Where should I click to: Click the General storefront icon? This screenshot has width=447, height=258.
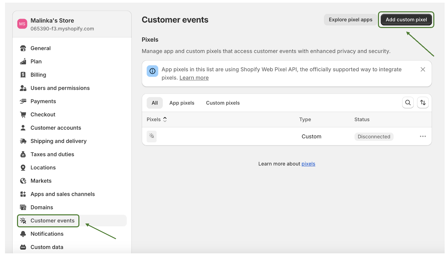(23, 48)
